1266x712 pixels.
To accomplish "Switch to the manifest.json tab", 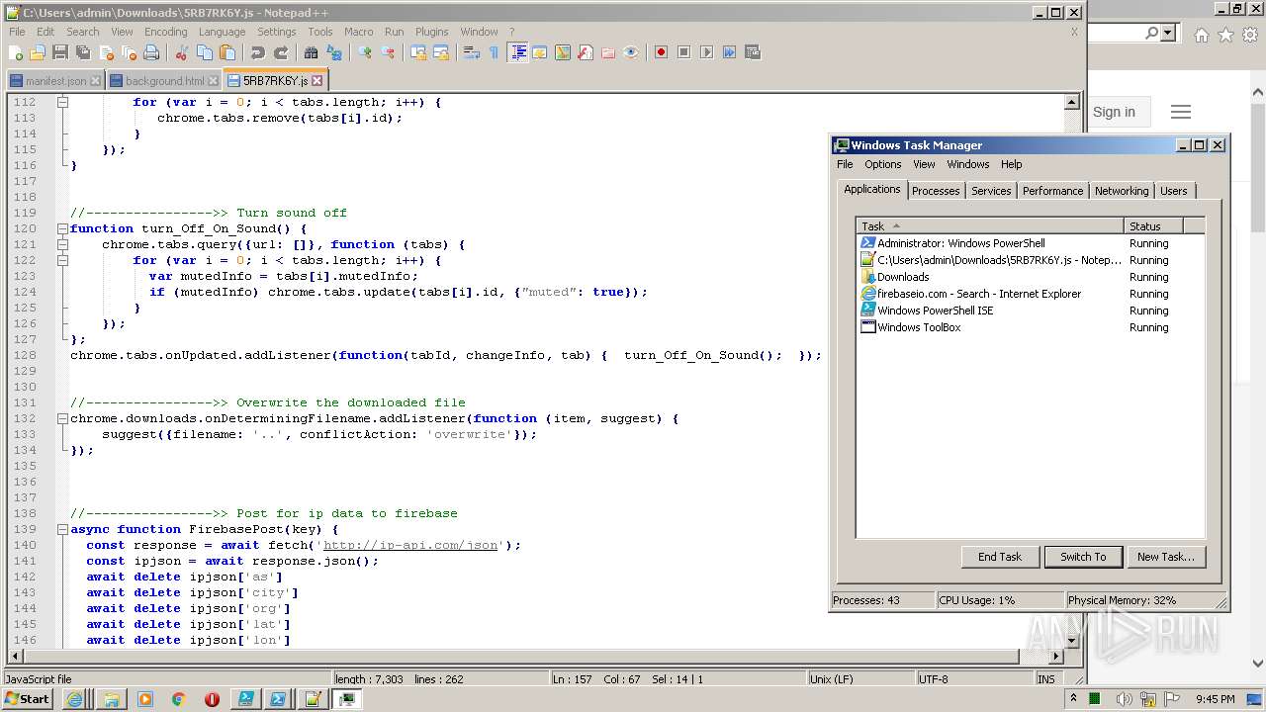I will click(55, 81).
